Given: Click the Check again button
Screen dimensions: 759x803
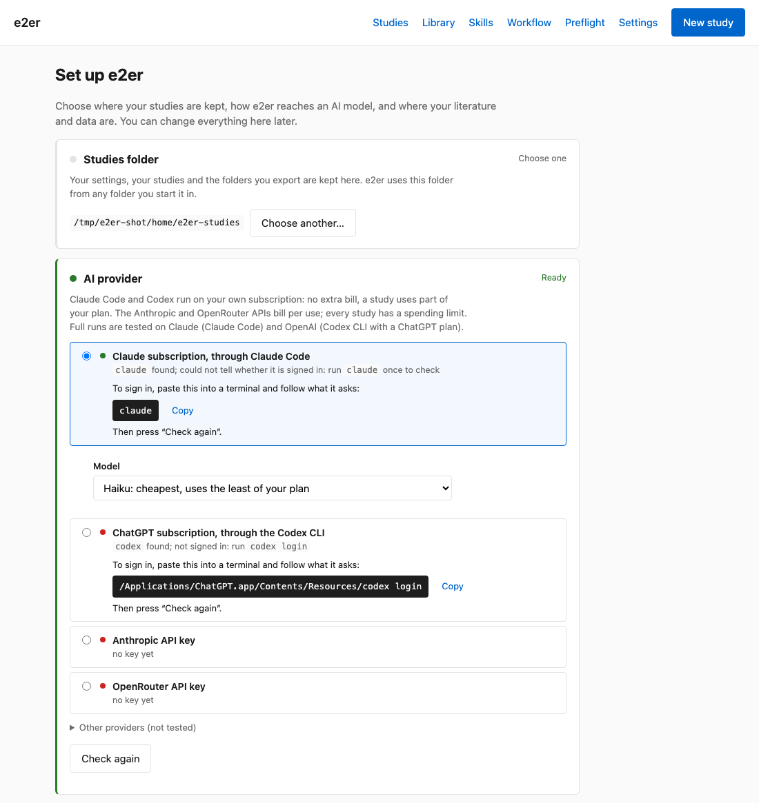Looking at the screenshot, I should pyautogui.click(x=110, y=758).
